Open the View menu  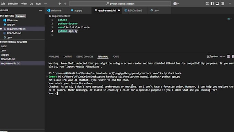(24, 3)
